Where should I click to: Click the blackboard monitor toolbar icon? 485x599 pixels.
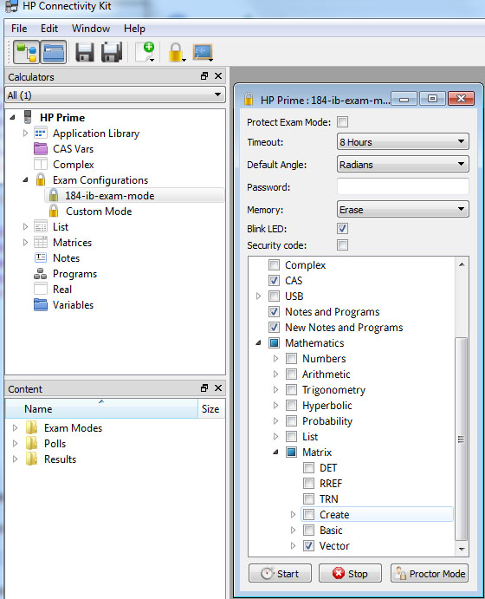coord(203,52)
